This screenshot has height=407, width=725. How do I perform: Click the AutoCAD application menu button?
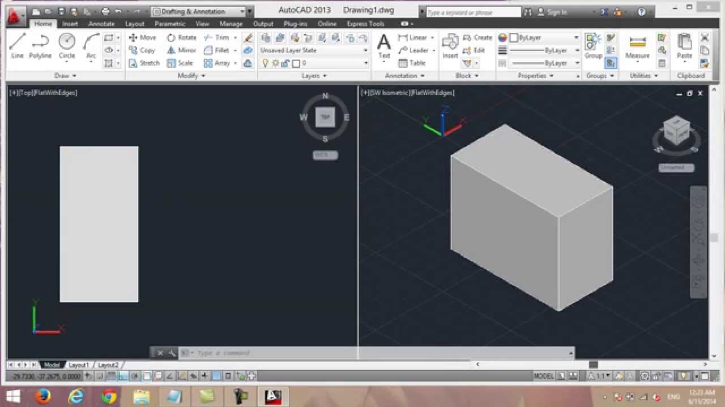(x=14, y=16)
